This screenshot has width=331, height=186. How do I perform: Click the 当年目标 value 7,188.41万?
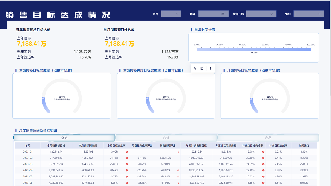31,44
